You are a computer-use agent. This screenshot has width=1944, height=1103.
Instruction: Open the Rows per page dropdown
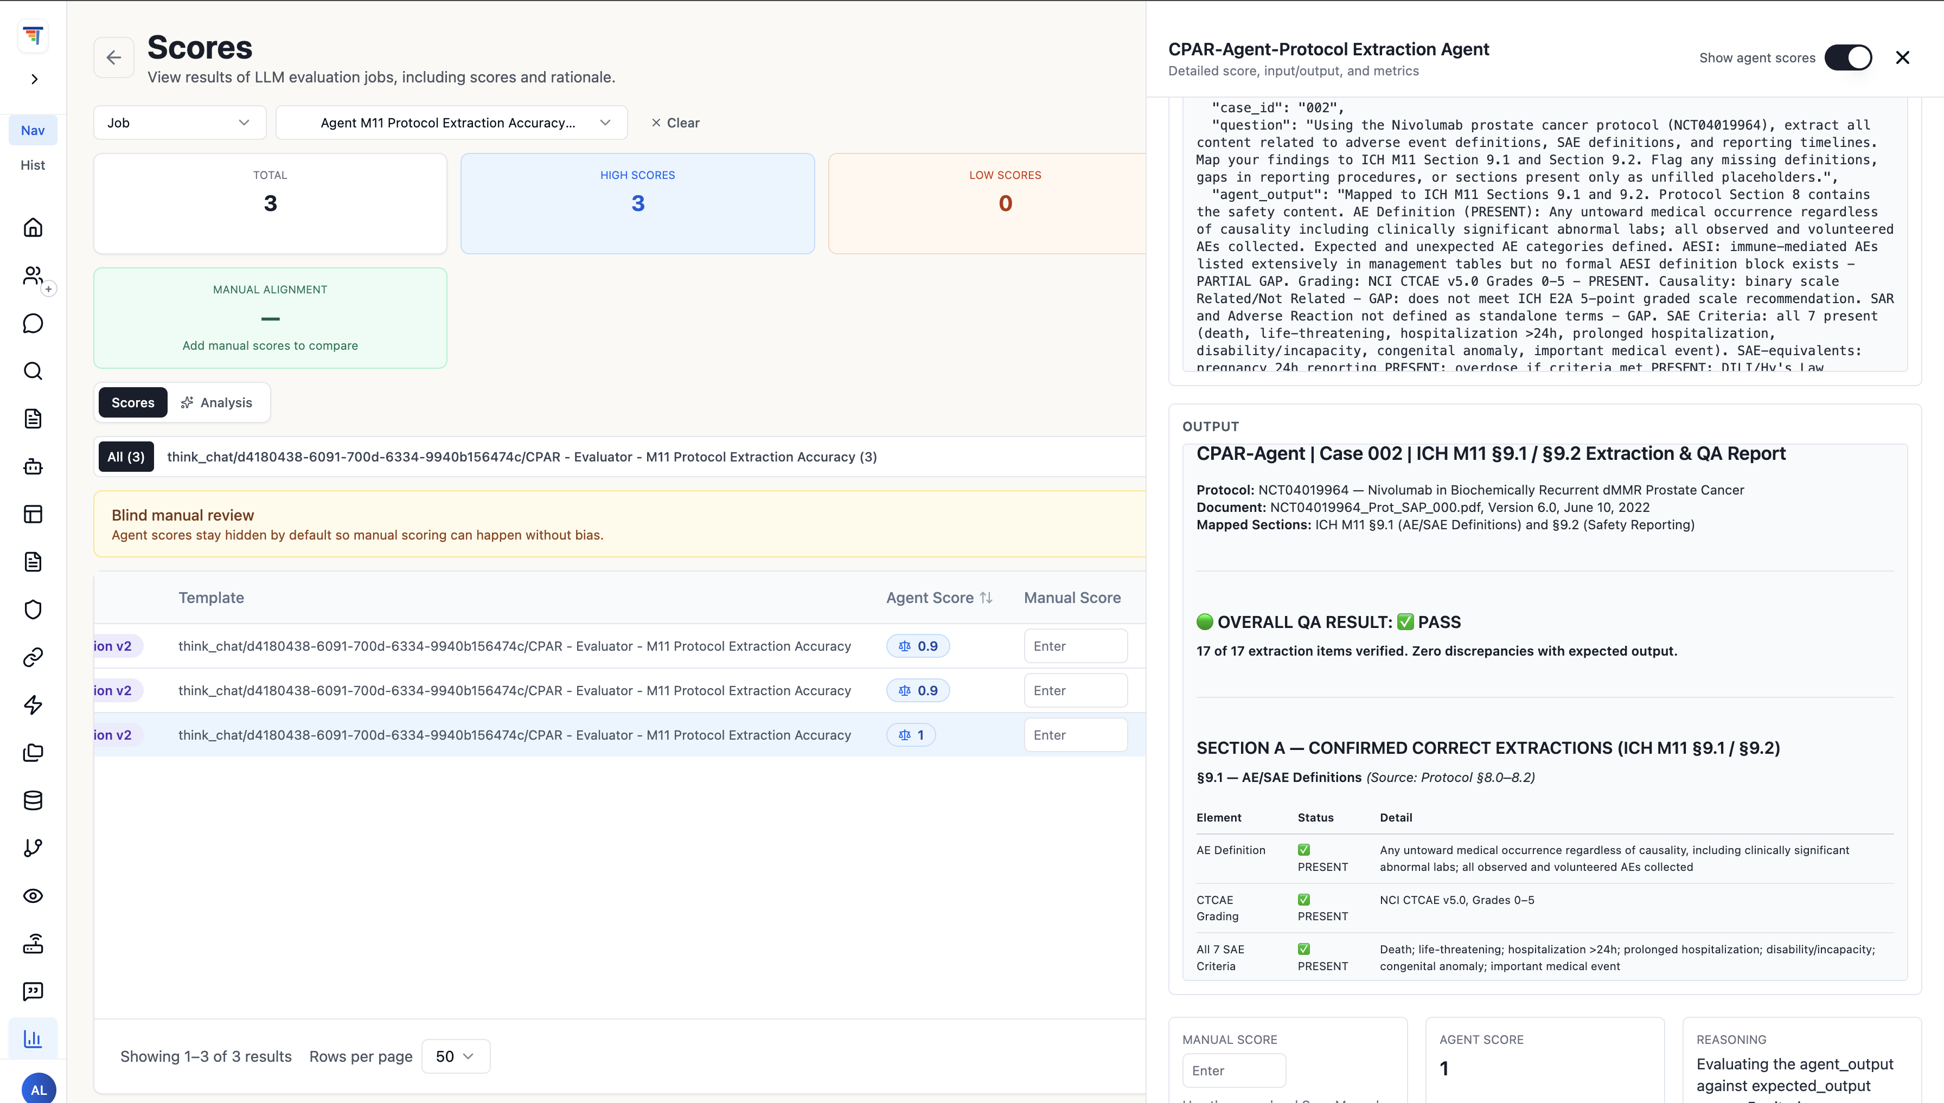coord(455,1057)
